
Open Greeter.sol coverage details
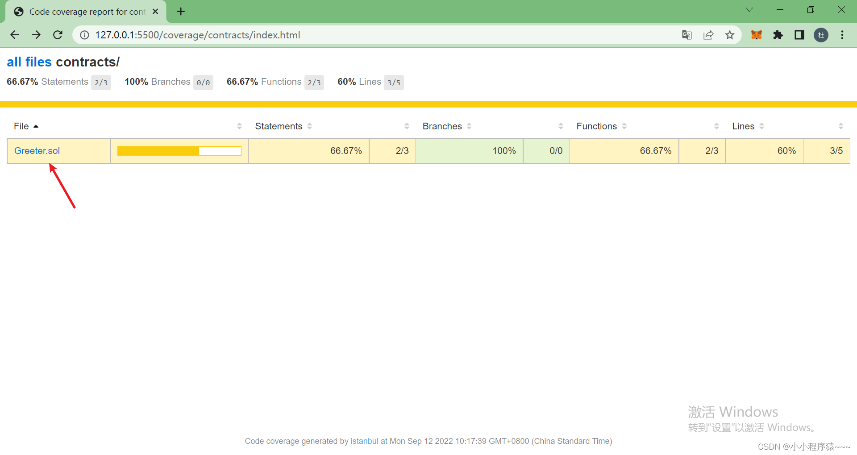click(37, 151)
